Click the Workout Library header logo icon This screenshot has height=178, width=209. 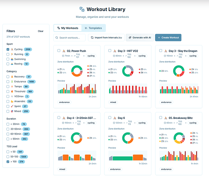click(x=82, y=9)
